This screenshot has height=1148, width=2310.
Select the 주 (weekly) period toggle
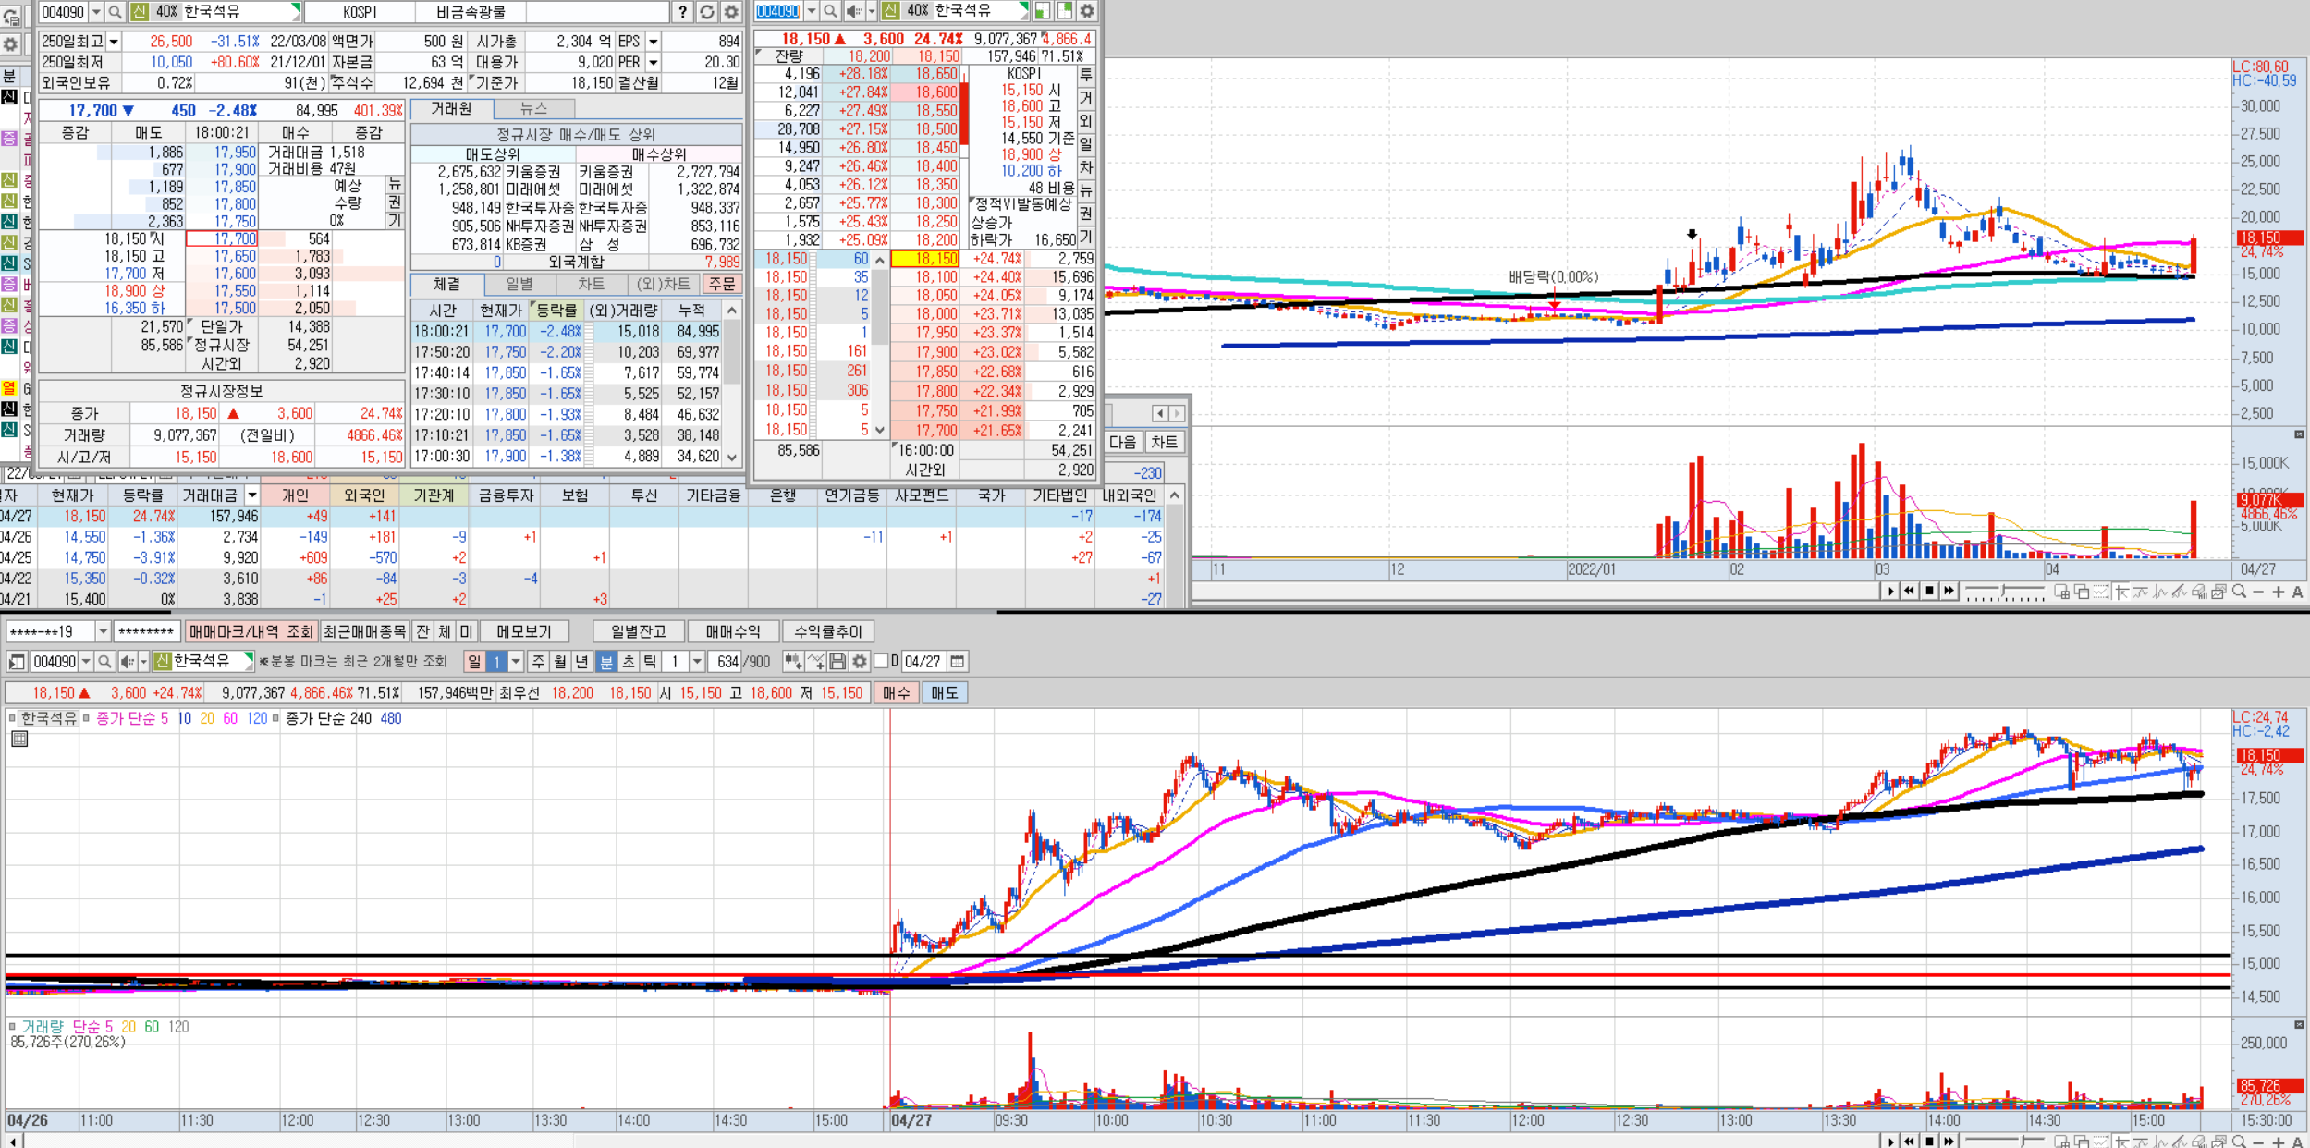coord(539,662)
